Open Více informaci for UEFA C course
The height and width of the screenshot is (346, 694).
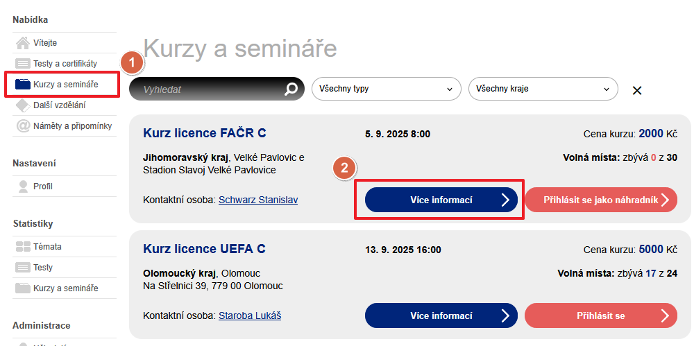tap(441, 315)
